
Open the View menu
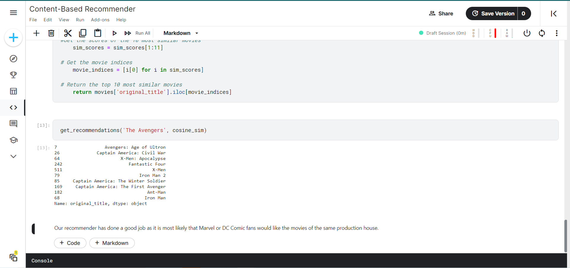64,20
